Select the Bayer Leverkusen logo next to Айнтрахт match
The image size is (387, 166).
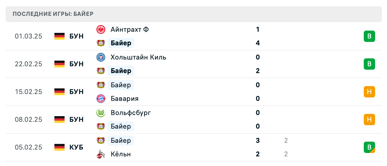pos(101,43)
